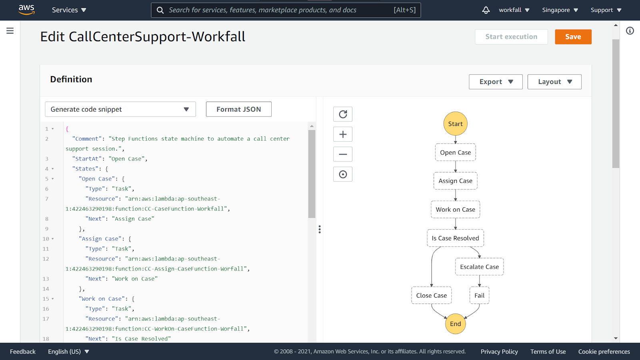Open the Support menu
The height and width of the screenshot is (360, 640).
(606, 10)
